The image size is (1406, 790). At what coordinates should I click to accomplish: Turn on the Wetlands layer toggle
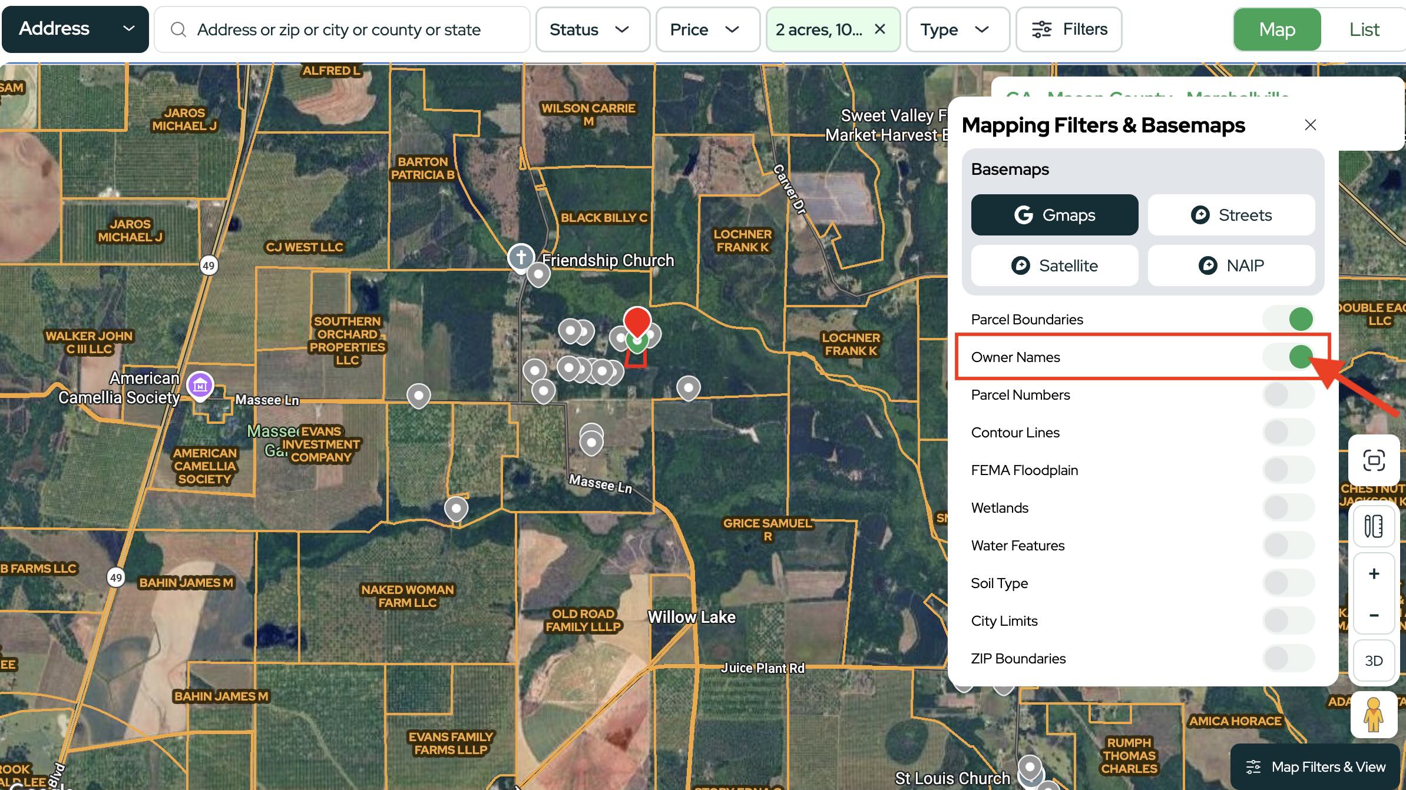1289,507
